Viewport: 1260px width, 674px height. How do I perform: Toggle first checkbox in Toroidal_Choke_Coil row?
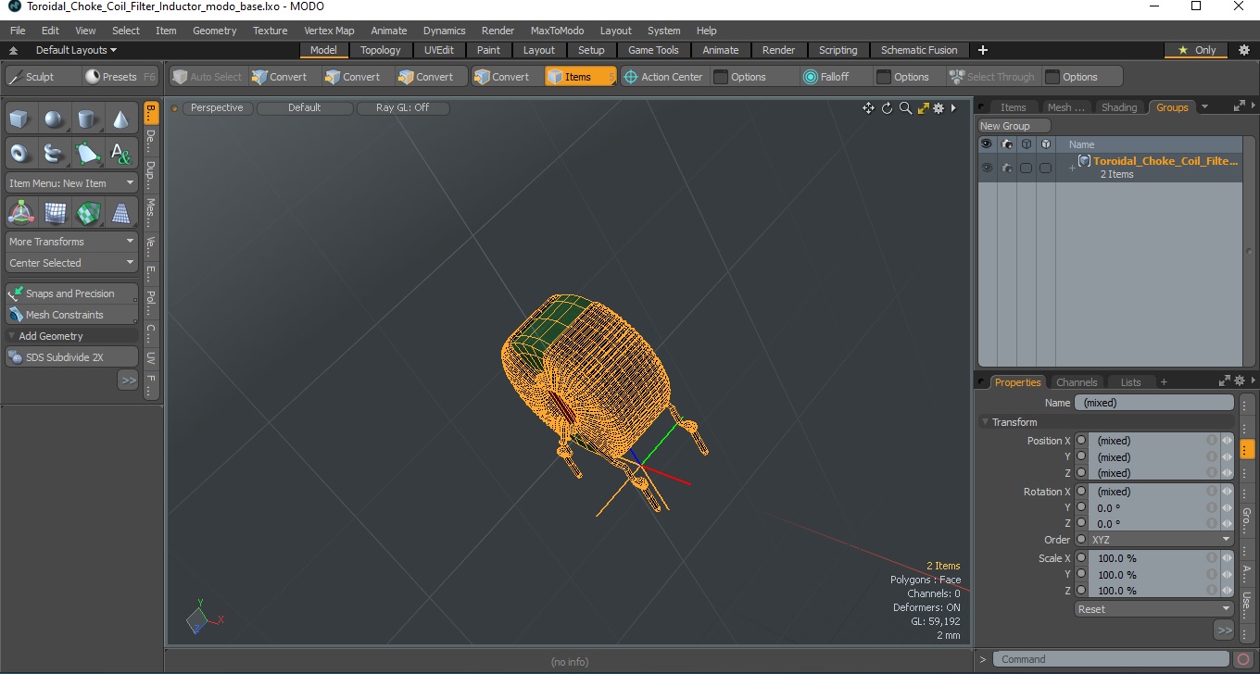1026,168
